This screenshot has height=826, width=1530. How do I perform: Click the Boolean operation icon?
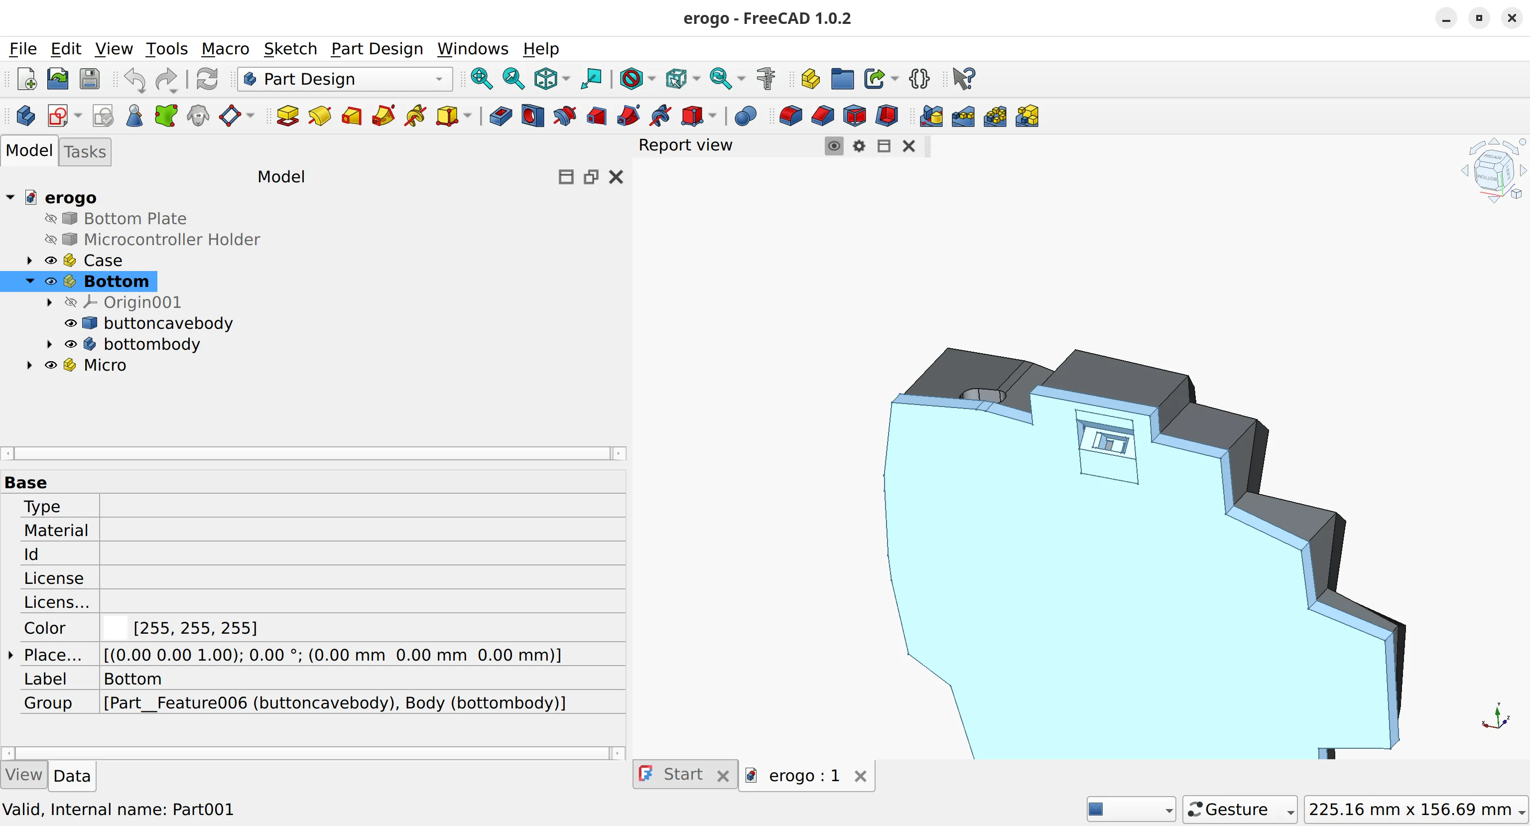coord(745,116)
